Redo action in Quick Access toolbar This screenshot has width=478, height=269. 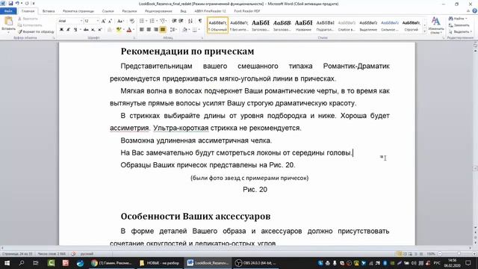tap(27, 3)
